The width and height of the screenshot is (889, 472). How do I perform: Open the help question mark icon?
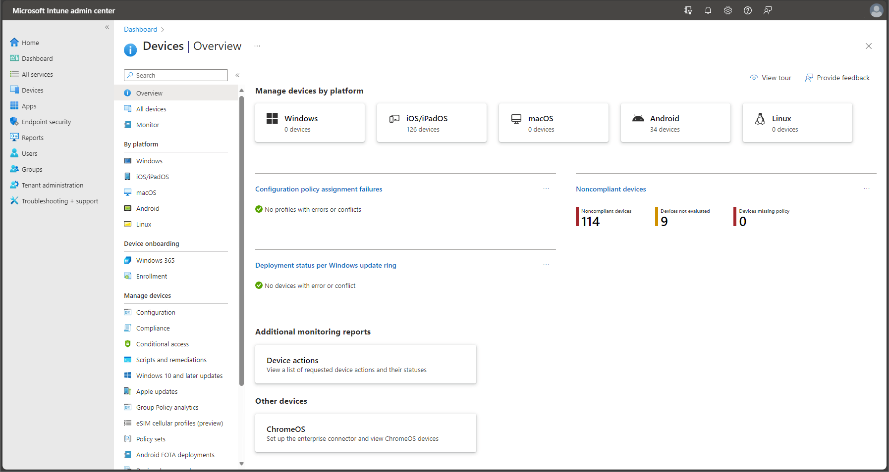click(x=748, y=10)
